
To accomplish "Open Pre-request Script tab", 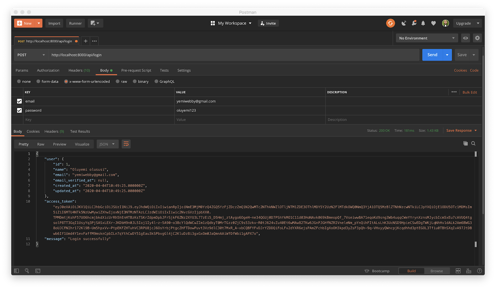I will [136, 70].
